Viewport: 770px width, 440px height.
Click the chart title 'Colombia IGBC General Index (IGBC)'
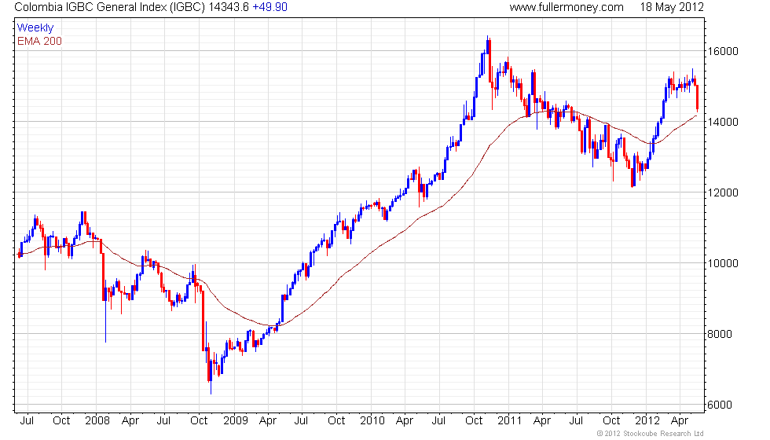pyautogui.click(x=109, y=7)
